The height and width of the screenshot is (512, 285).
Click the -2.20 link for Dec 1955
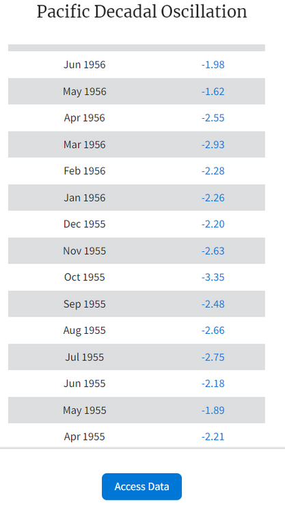coord(213,225)
